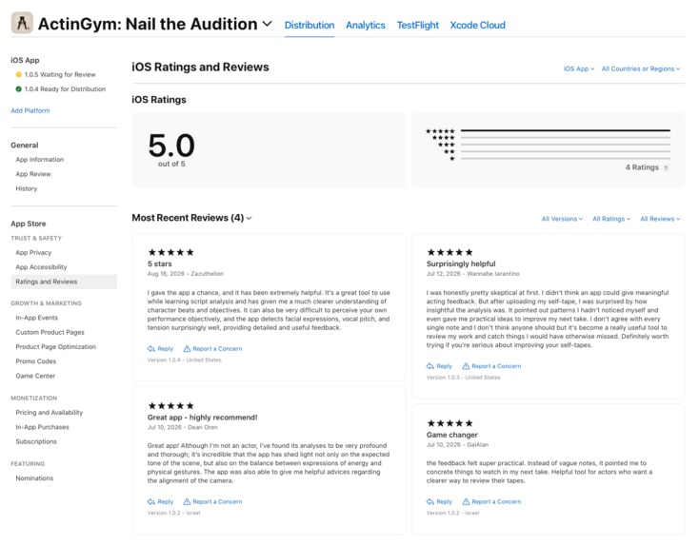Click 'Jul 10, 2026 - Dean Oren' byline
Image resolution: width=699 pixels, height=545 pixels.
182,427
